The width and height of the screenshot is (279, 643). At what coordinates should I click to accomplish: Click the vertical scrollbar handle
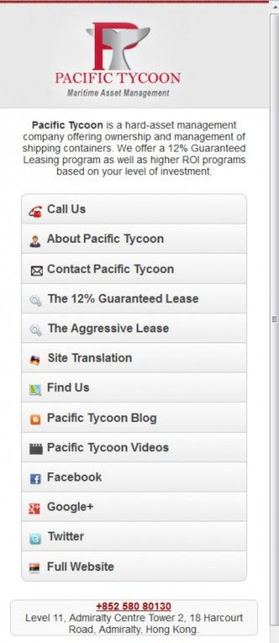[x=274, y=318]
